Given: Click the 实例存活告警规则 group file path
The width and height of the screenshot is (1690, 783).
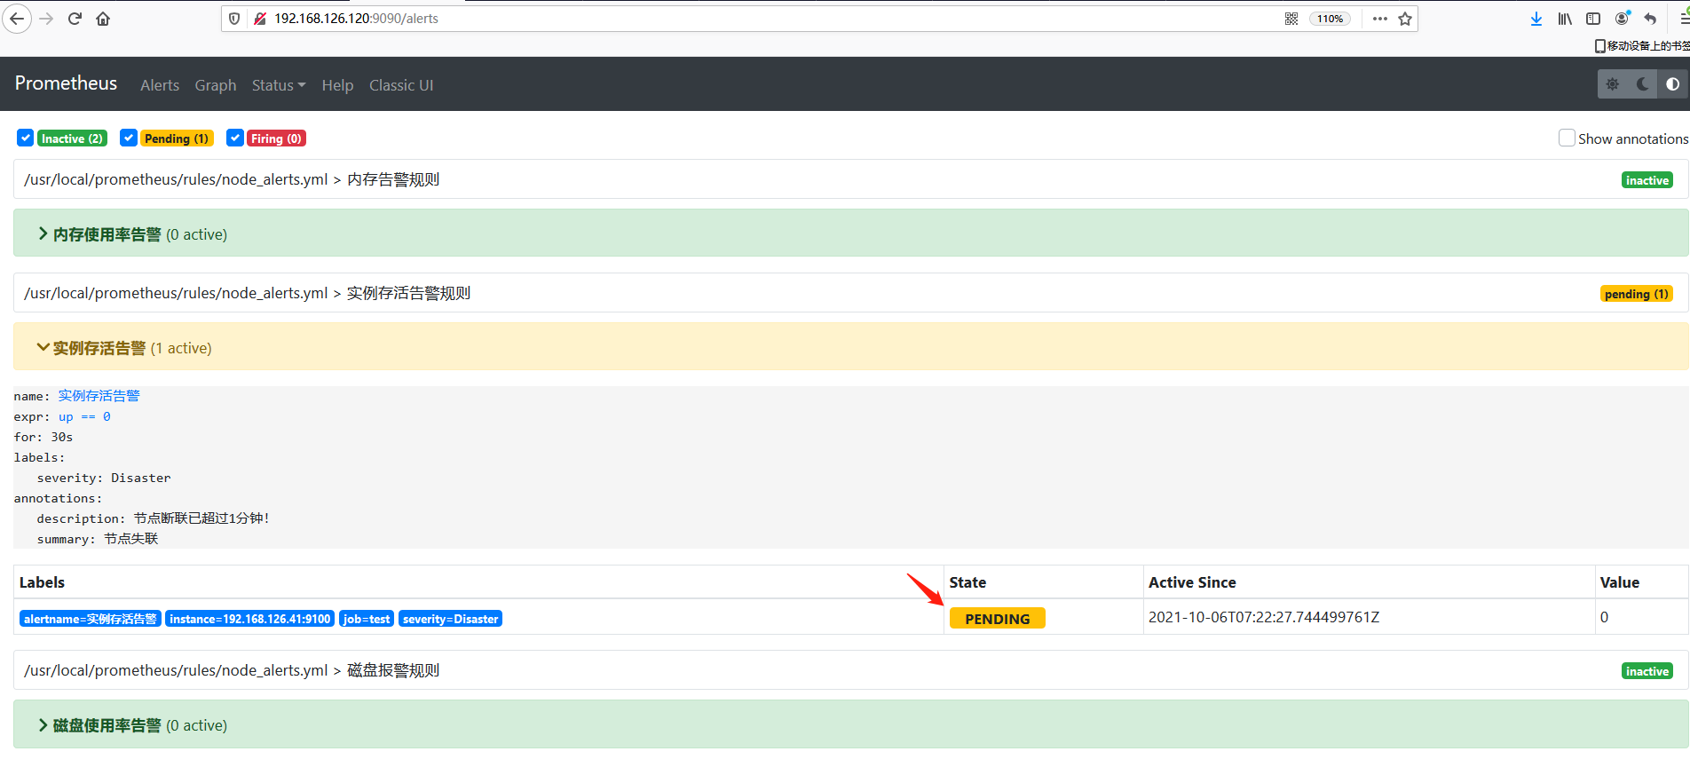Looking at the screenshot, I should coord(248,293).
